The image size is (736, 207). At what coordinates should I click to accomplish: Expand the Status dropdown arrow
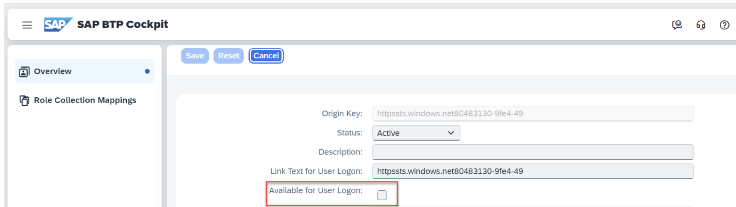451,133
